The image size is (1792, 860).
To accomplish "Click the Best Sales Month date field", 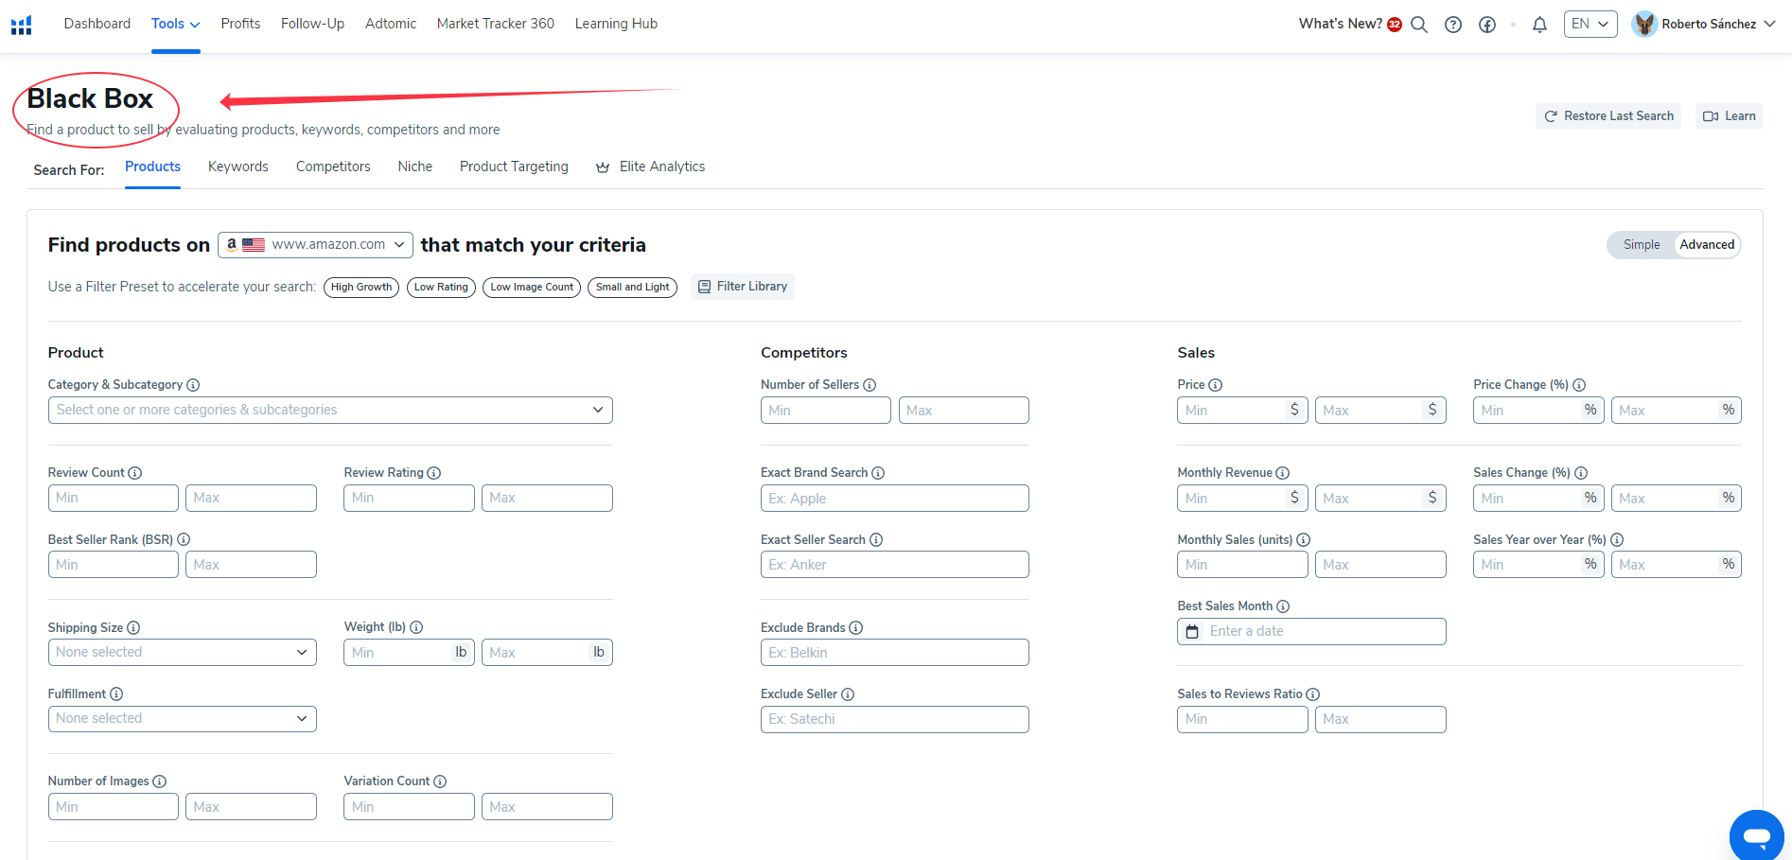I will 1311,632.
